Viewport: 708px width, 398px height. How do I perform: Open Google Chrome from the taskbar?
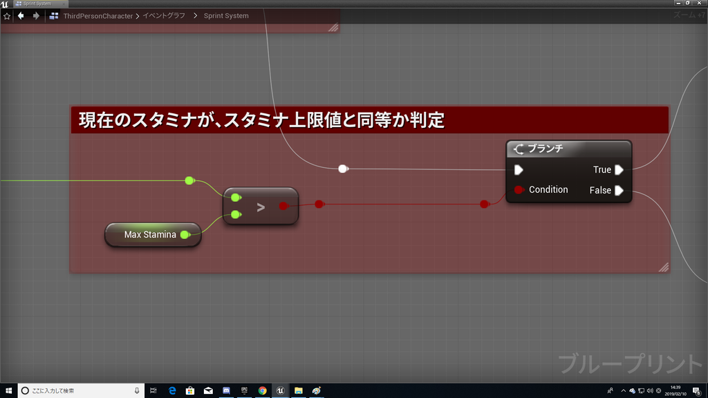[262, 390]
